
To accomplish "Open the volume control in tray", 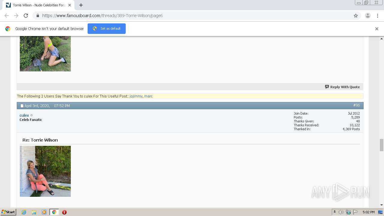I will (341, 212).
